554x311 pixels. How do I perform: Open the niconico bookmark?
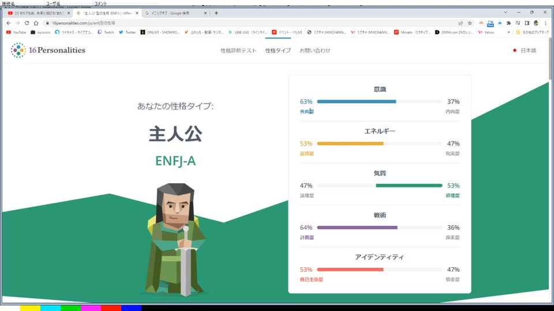click(x=40, y=32)
